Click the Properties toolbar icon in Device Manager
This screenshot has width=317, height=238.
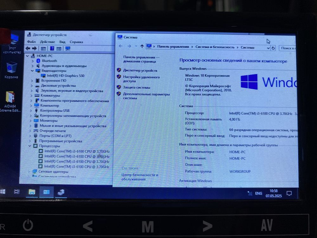43,49
